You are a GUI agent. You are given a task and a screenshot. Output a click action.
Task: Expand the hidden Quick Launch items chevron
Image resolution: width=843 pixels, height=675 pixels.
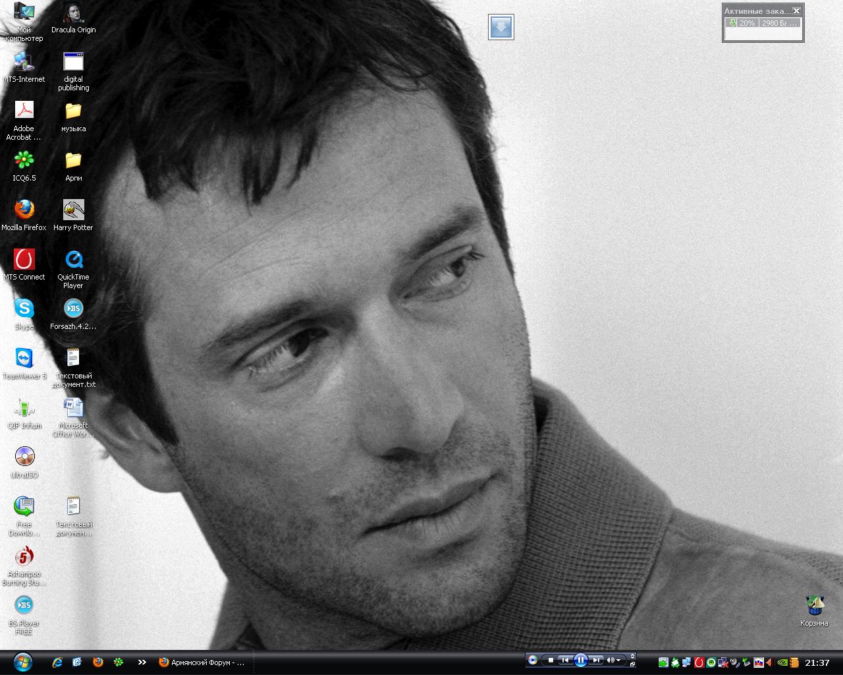[142, 662]
